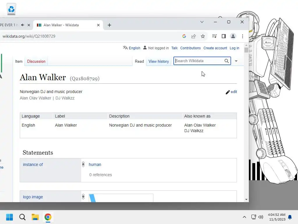Click the Google icon in address bar
The width and height of the screenshot is (298, 224).
[184, 36]
